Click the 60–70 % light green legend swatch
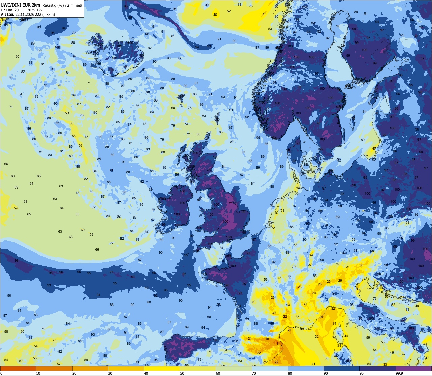This screenshot has height=376, width=432. coord(234,369)
